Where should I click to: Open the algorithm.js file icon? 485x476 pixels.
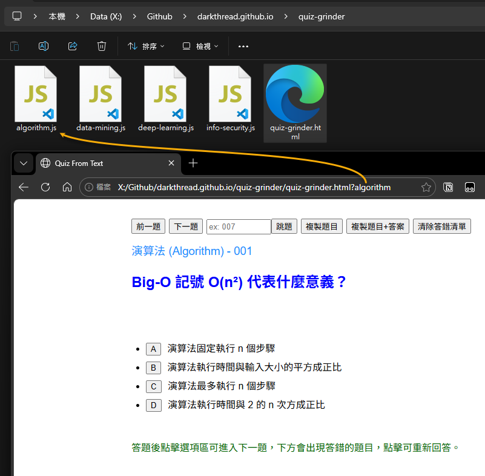(36, 94)
